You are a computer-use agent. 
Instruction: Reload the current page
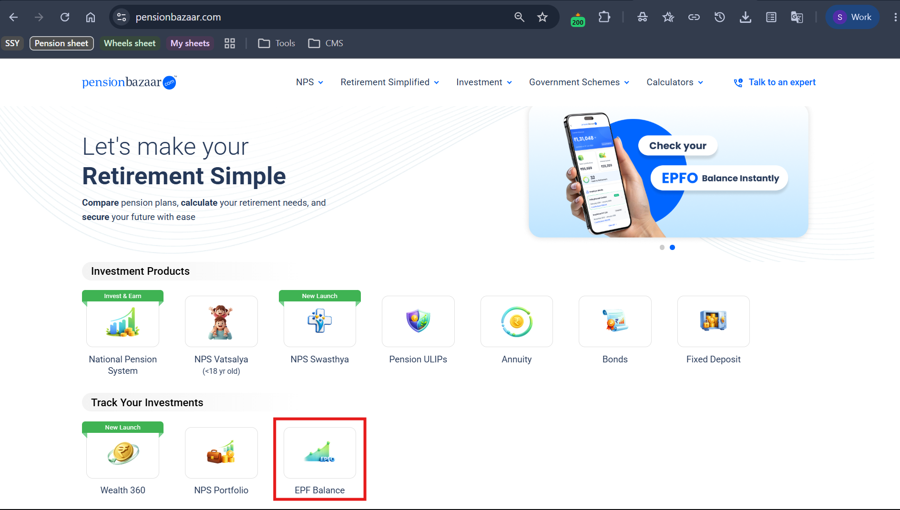pos(65,17)
